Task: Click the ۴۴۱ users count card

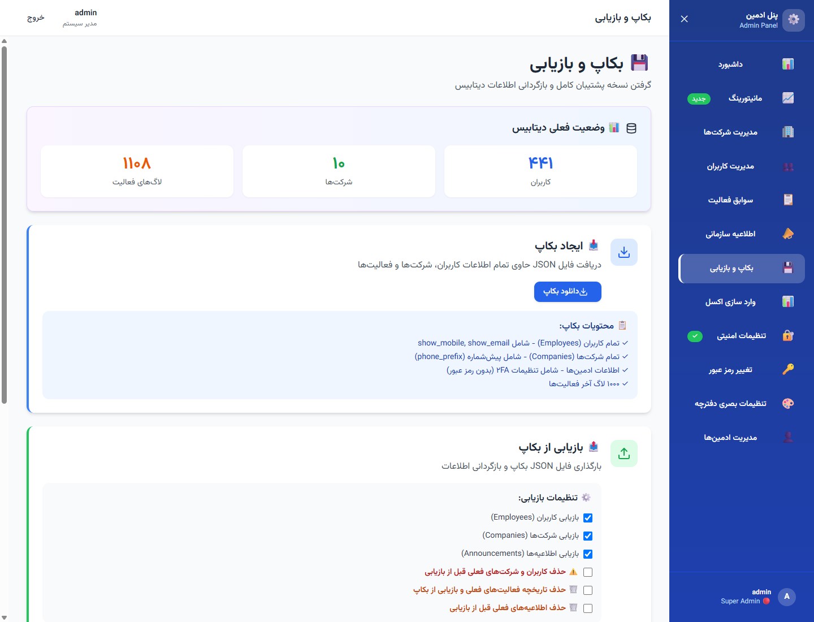Action: pyautogui.click(x=540, y=171)
